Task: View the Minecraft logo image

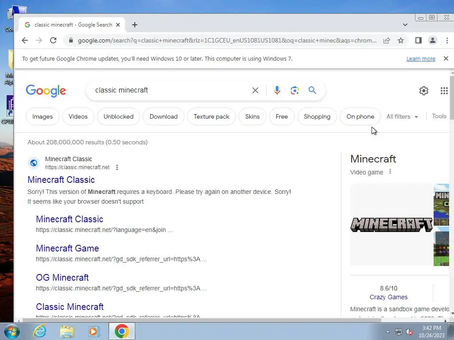Action: click(x=391, y=224)
